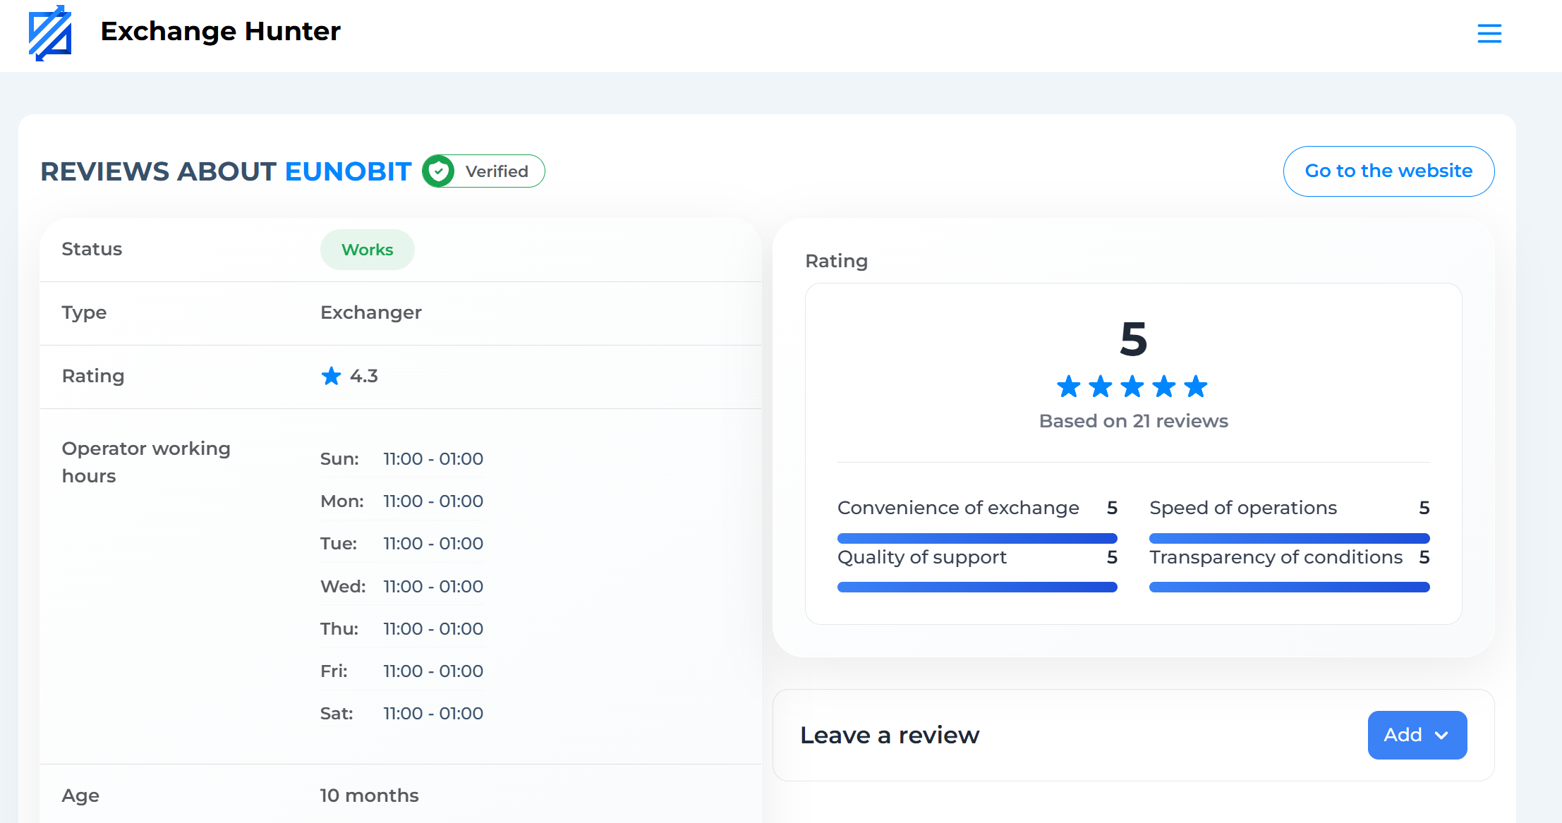The width and height of the screenshot is (1562, 823).
Task: Click the 'Exchanger' type value
Action: click(371, 312)
